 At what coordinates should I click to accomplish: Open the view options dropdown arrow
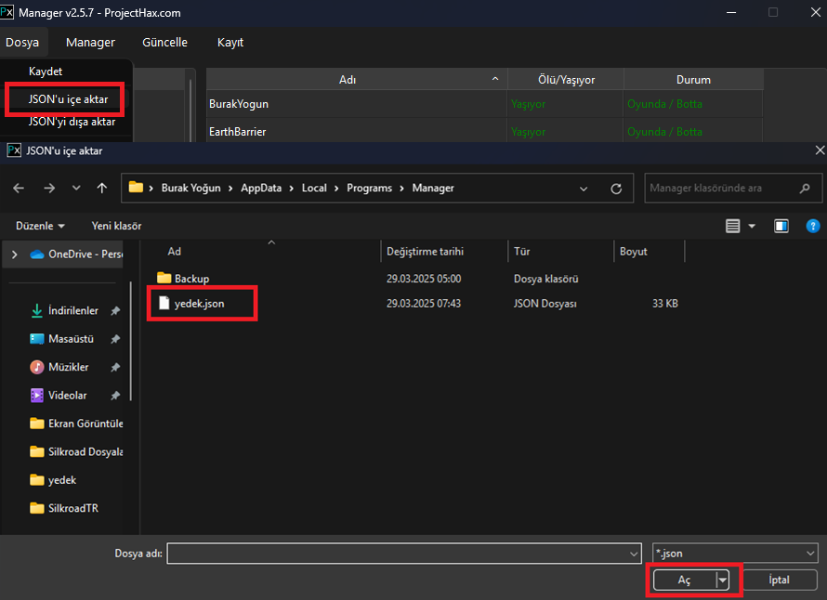click(x=753, y=225)
